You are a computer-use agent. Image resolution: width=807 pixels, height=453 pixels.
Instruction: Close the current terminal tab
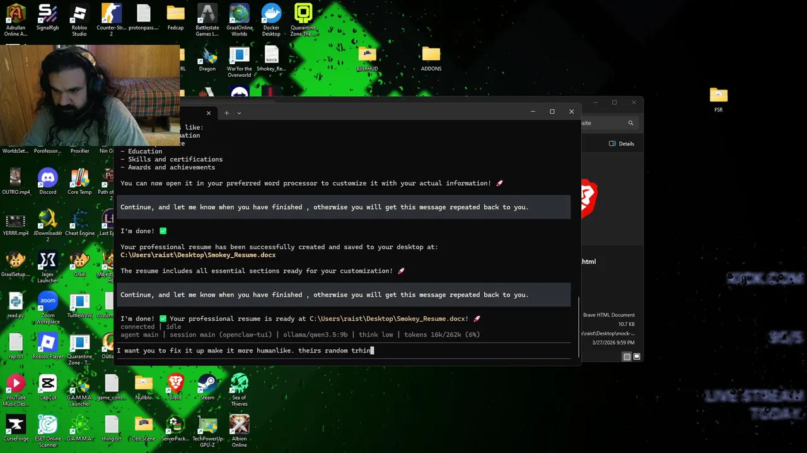[208, 113]
